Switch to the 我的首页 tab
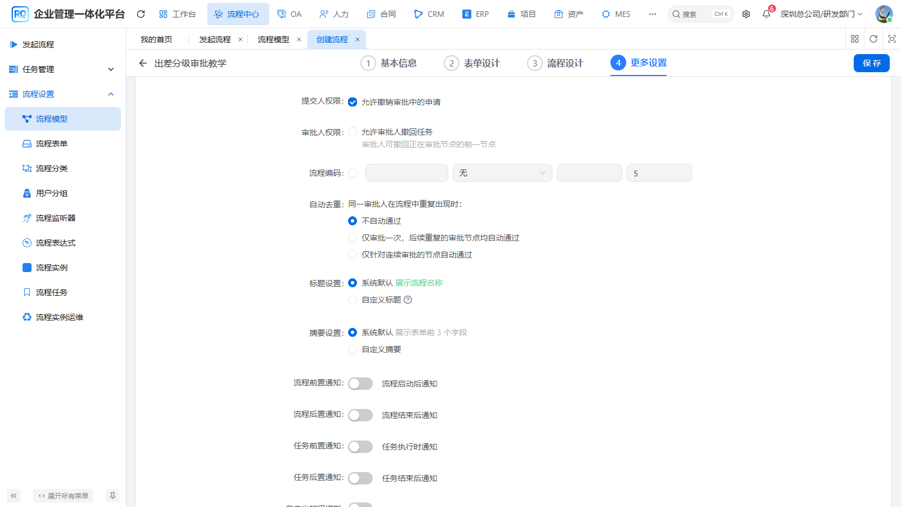The height and width of the screenshot is (507, 901). point(157,39)
